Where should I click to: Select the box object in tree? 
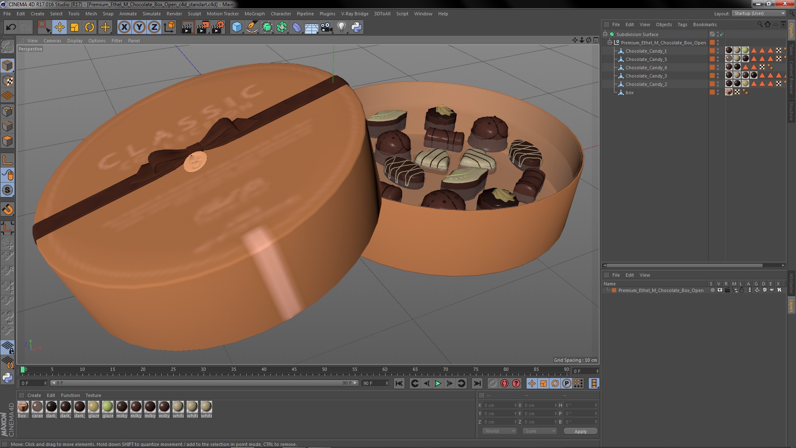click(x=629, y=93)
